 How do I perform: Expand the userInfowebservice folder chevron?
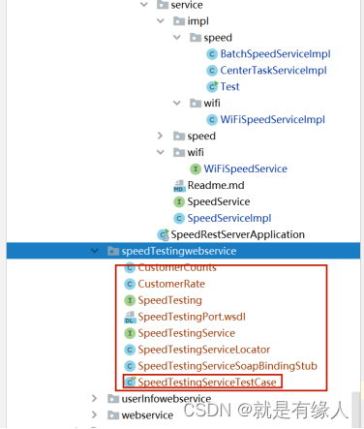coord(94,399)
